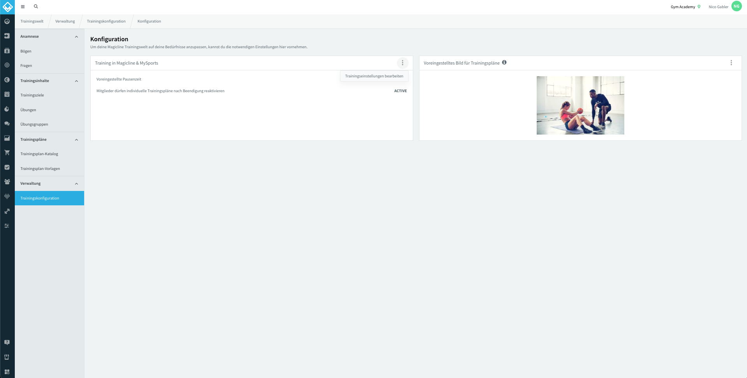Open the calendar icon in left rail
Image resolution: width=747 pixels, height=378 pixels.
pyautogui.click(x=7, y=94)
